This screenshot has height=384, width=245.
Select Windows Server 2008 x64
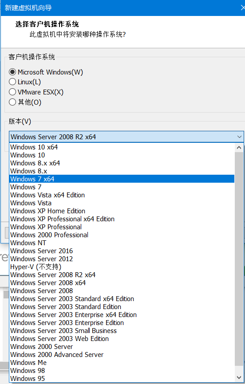[122, 282]
